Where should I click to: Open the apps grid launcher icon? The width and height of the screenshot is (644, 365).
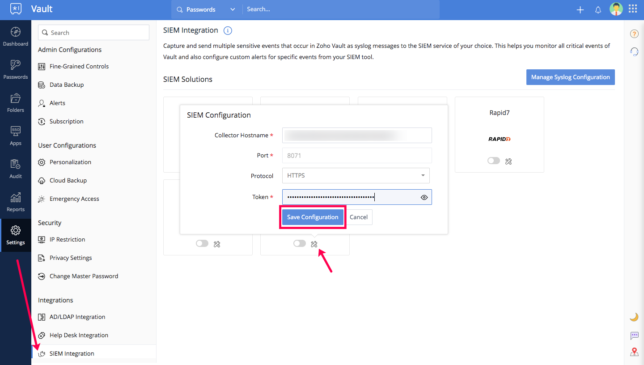coord(633,9)
